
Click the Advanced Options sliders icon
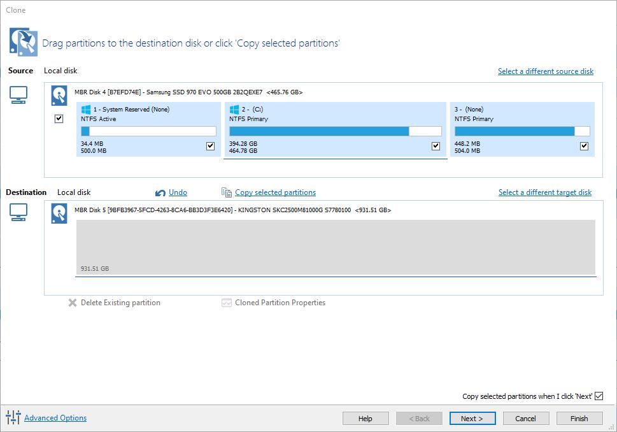coord(13,418)
